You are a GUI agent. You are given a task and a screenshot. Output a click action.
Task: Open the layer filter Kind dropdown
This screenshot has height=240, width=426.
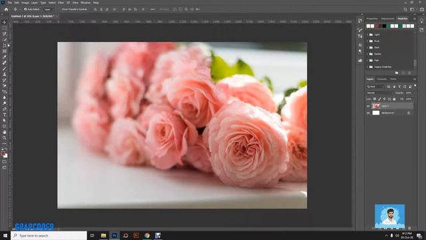pos(375,87)
